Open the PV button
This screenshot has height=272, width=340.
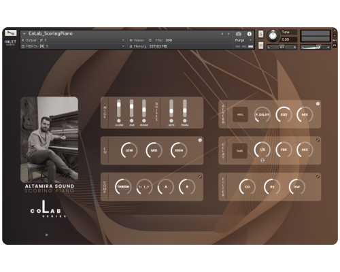(x=335, y=46)
